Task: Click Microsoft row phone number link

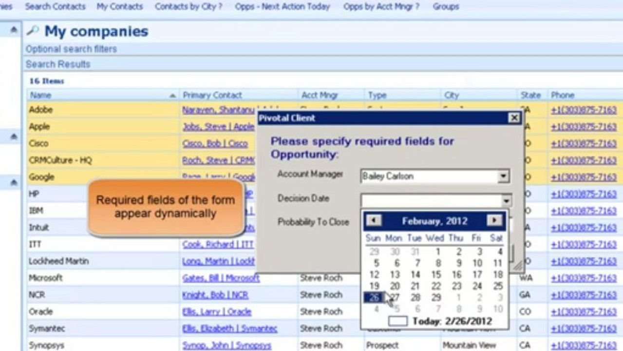Action: 584,278
